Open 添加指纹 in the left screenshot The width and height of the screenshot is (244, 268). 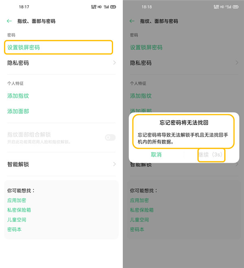18,96
